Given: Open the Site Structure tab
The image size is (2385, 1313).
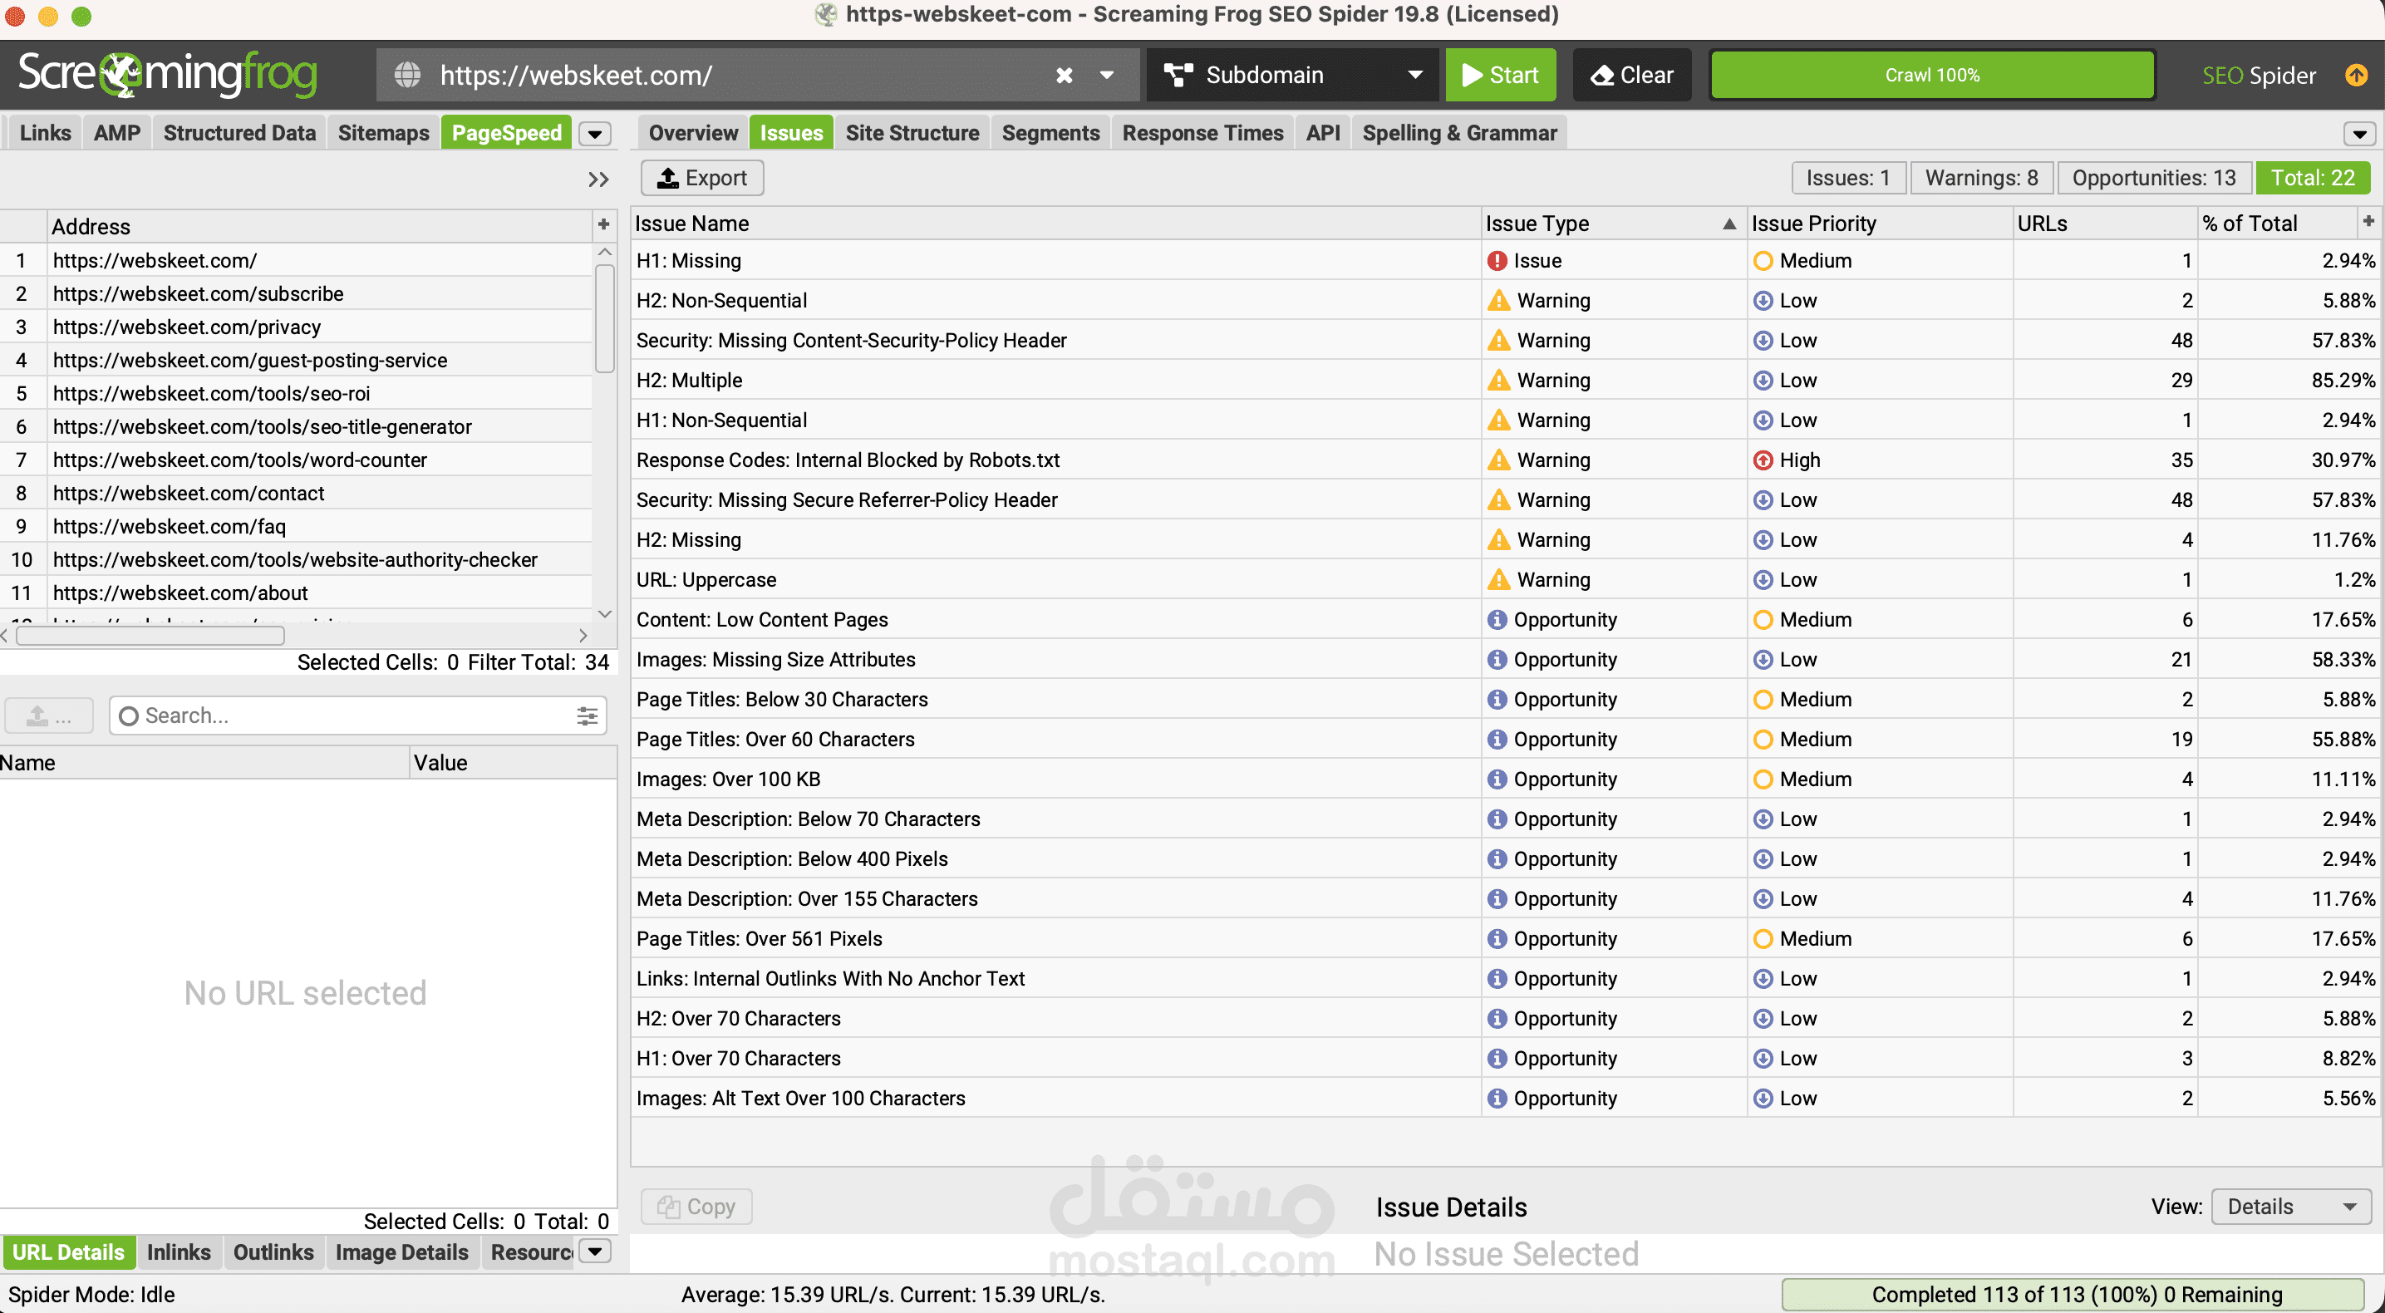Looking at the screenshot, I should [x=912, y=133].
